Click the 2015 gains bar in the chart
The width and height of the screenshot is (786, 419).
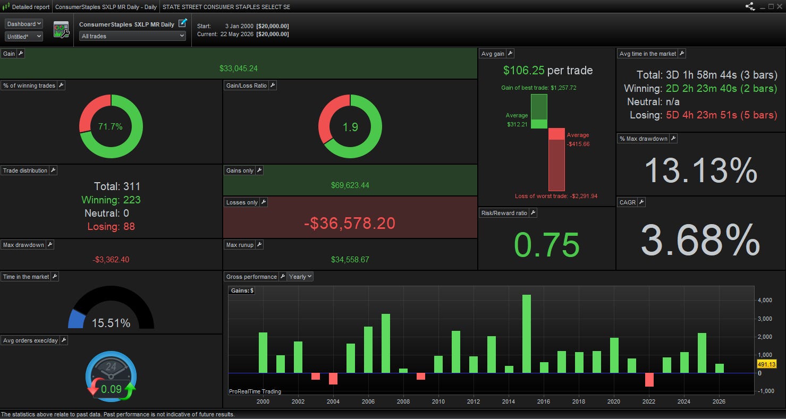(527, 334)
